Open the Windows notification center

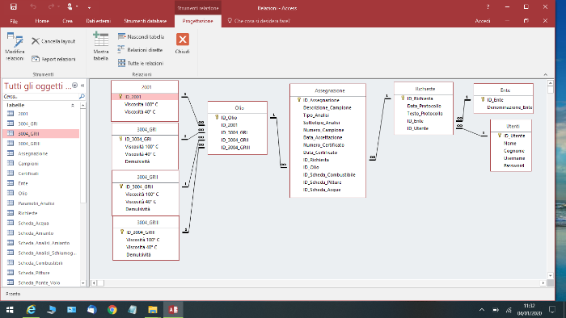coord(552,310)
